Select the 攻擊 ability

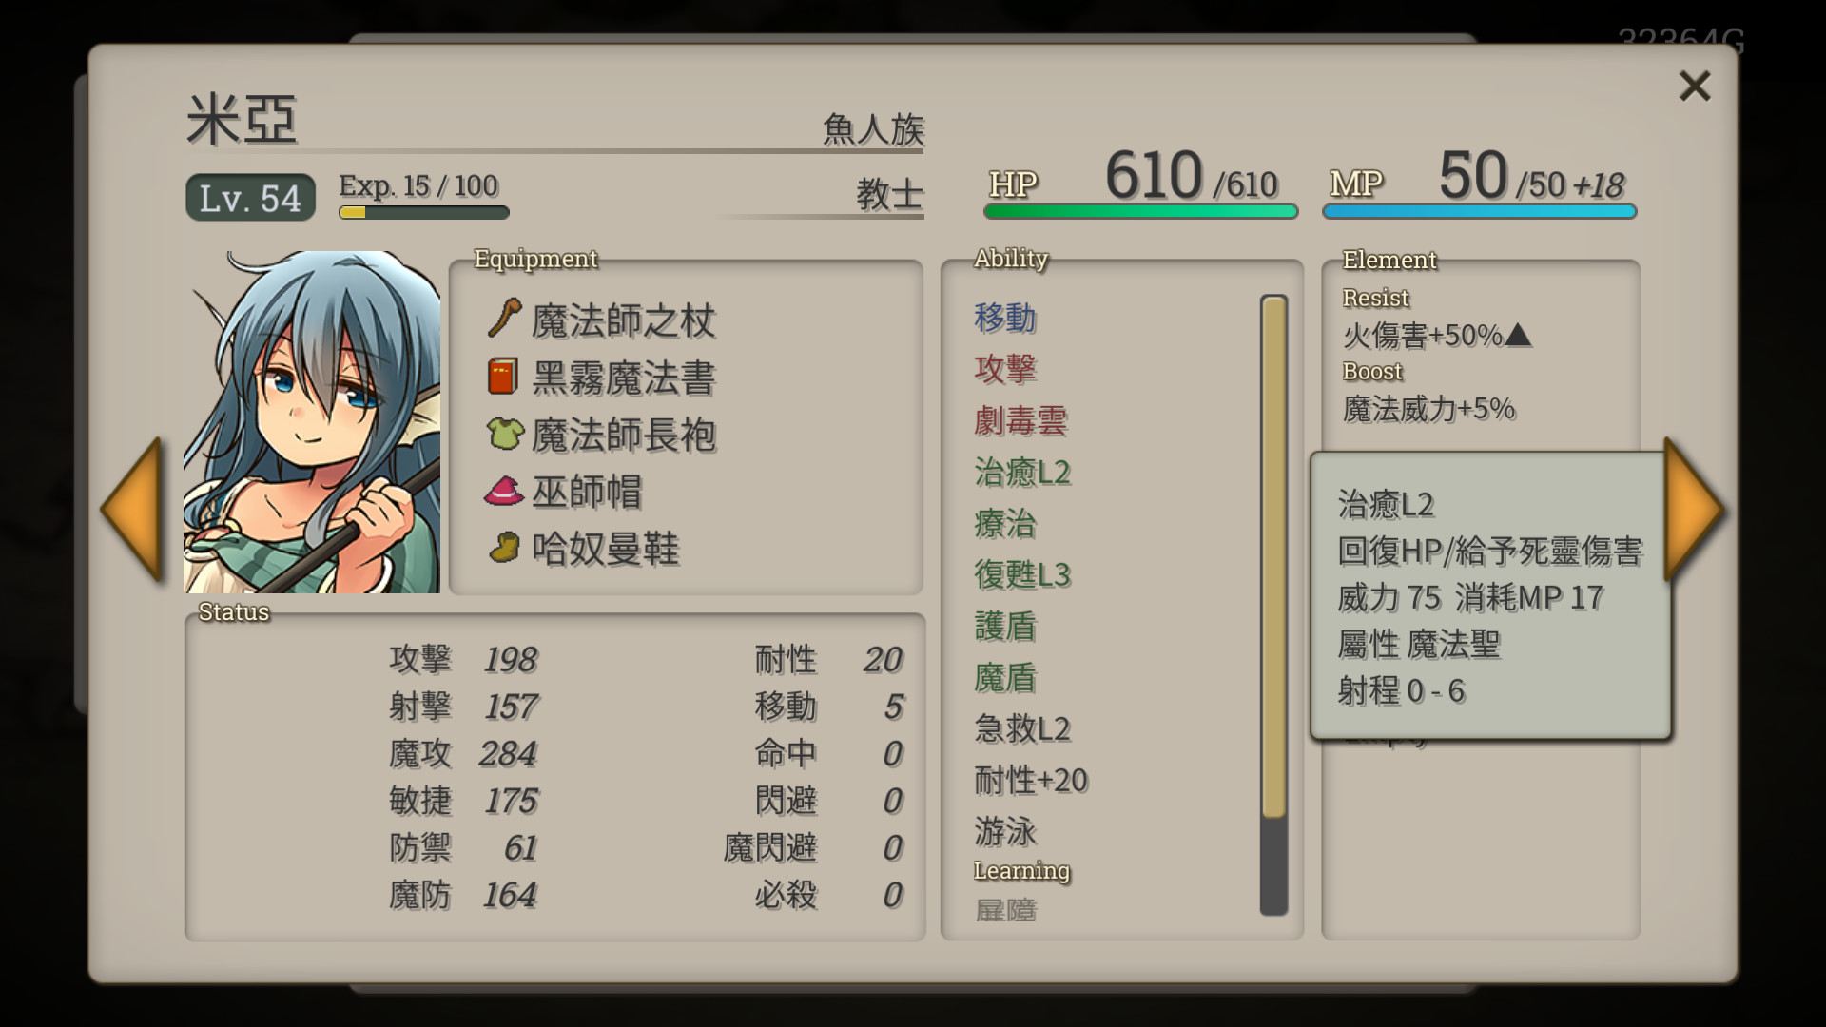point(1005,369)
